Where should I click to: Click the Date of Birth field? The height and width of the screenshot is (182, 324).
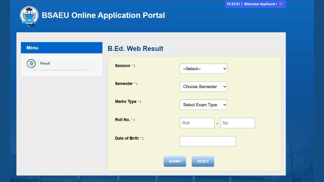click(207, 141)
